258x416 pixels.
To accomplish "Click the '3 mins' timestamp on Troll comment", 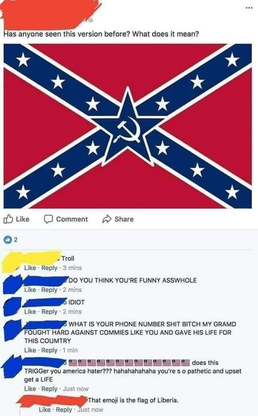I will click(72, 268).
